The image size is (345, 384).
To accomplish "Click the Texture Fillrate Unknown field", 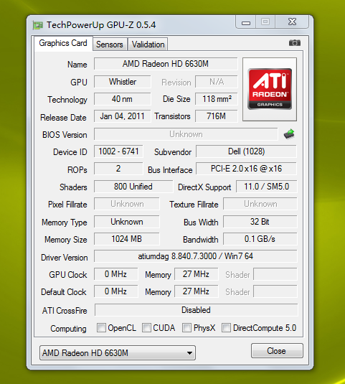I will (260, 204).
